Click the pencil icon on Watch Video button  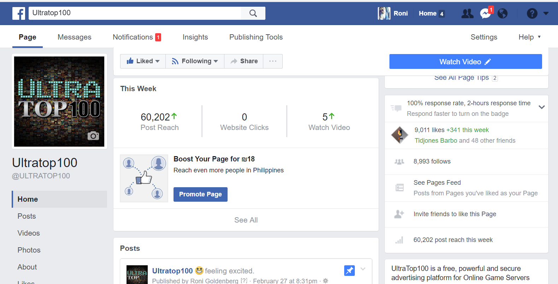point(488,62)
